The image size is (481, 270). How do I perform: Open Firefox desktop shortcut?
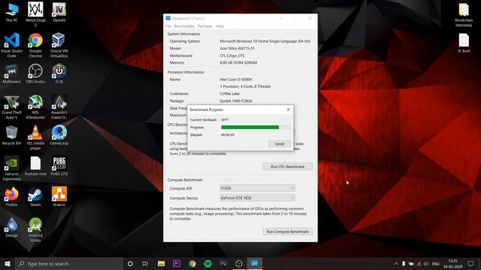click(12, 196)
